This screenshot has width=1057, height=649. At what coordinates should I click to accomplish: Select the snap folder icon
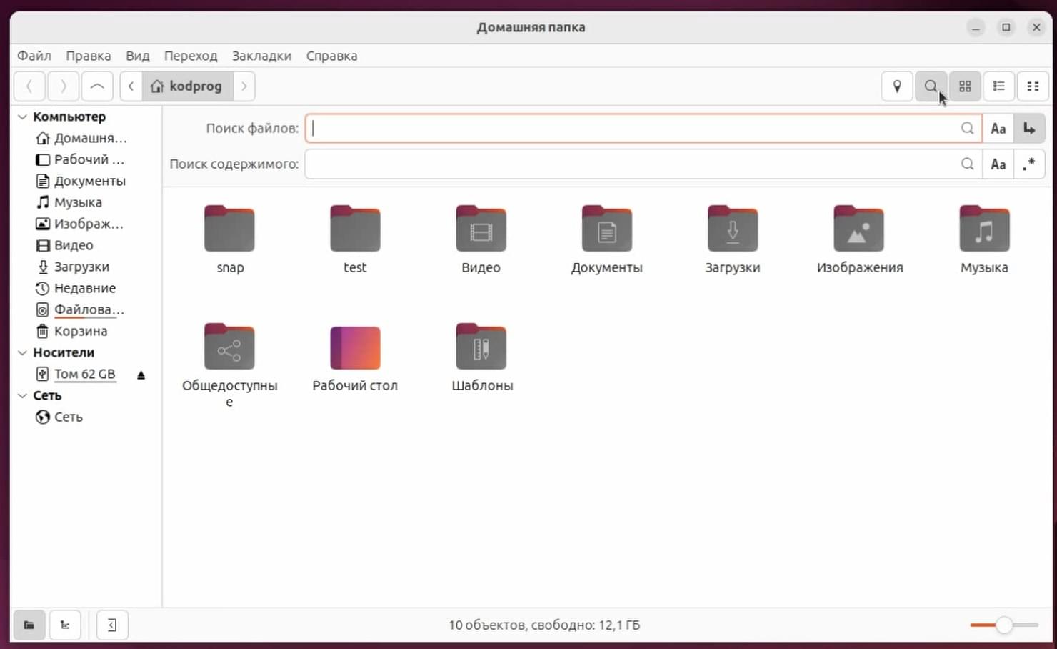229,229
